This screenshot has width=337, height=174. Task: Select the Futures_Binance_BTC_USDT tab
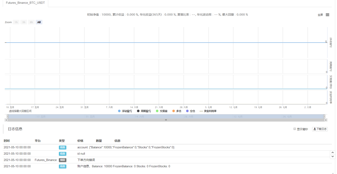tap(25, 3)
